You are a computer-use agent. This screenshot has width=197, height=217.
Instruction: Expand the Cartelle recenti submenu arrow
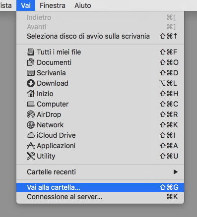click(x=176, y=172)
